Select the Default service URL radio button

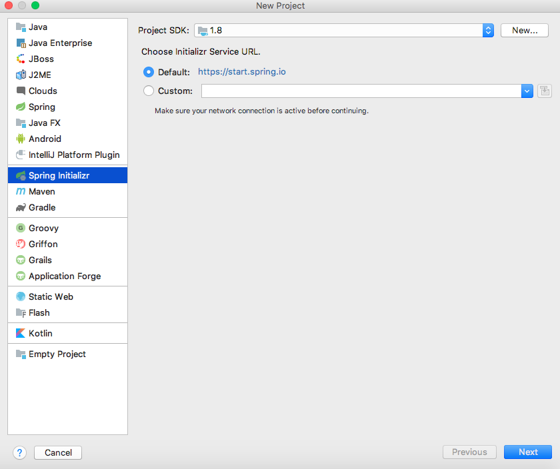pos(149,72)
